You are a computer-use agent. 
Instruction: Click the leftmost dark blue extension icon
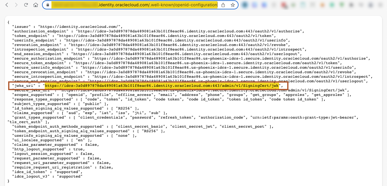click(x=244, y=5)
